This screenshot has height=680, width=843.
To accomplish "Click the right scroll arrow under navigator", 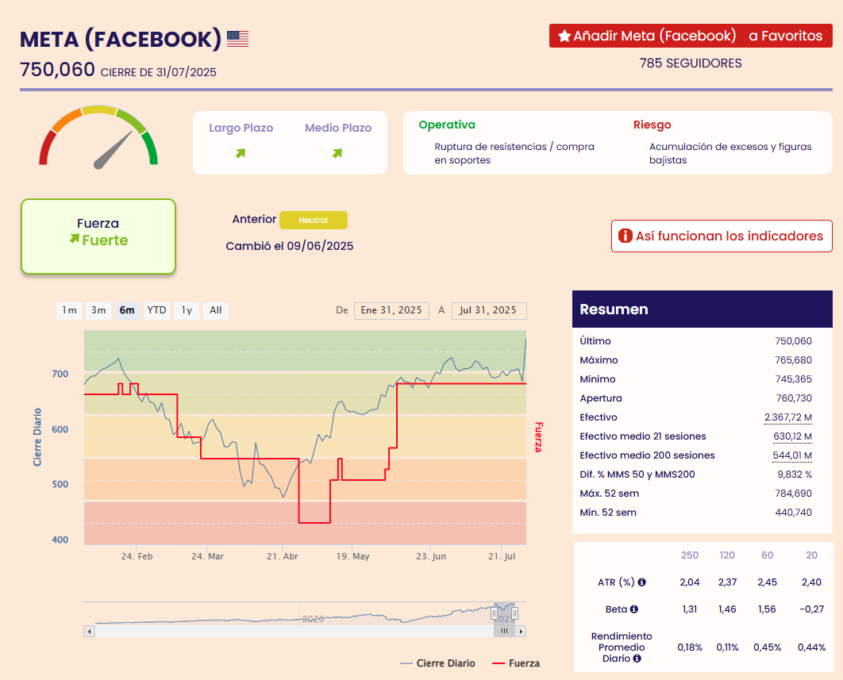I will pyautogui.click(x=521, y=631).
